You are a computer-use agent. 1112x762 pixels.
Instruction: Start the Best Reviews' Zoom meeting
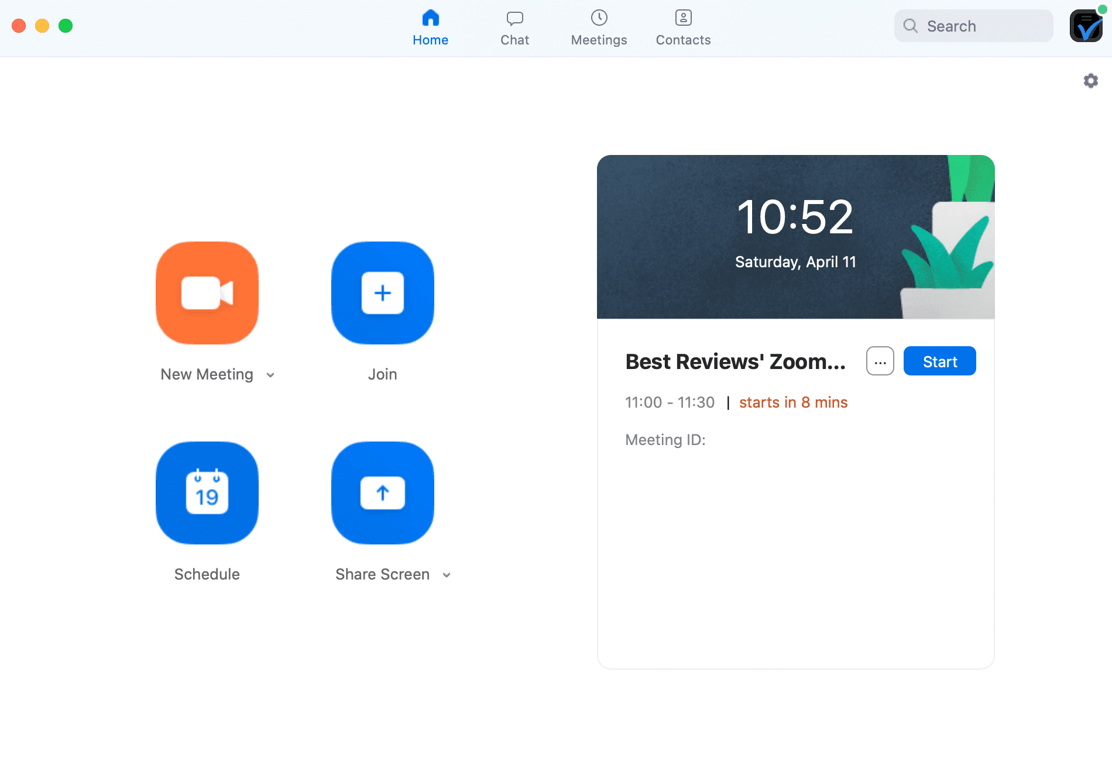coord(939,361)
